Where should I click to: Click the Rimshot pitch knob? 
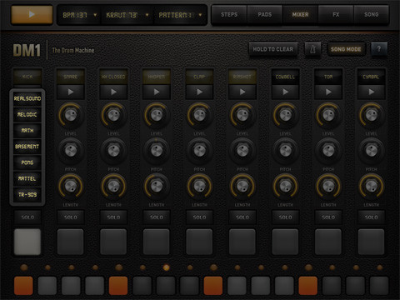(242, 151)
